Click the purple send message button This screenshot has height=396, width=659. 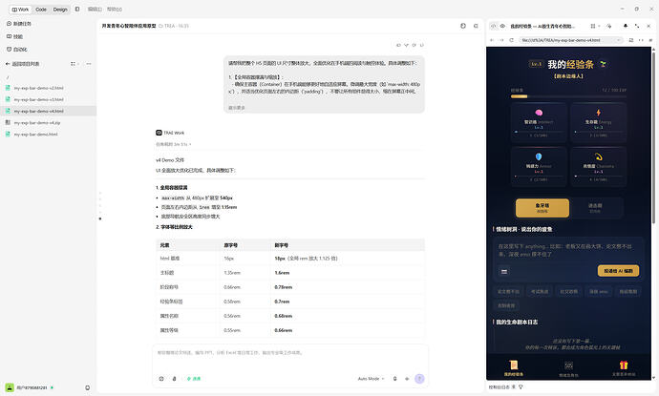click(419, 379)
